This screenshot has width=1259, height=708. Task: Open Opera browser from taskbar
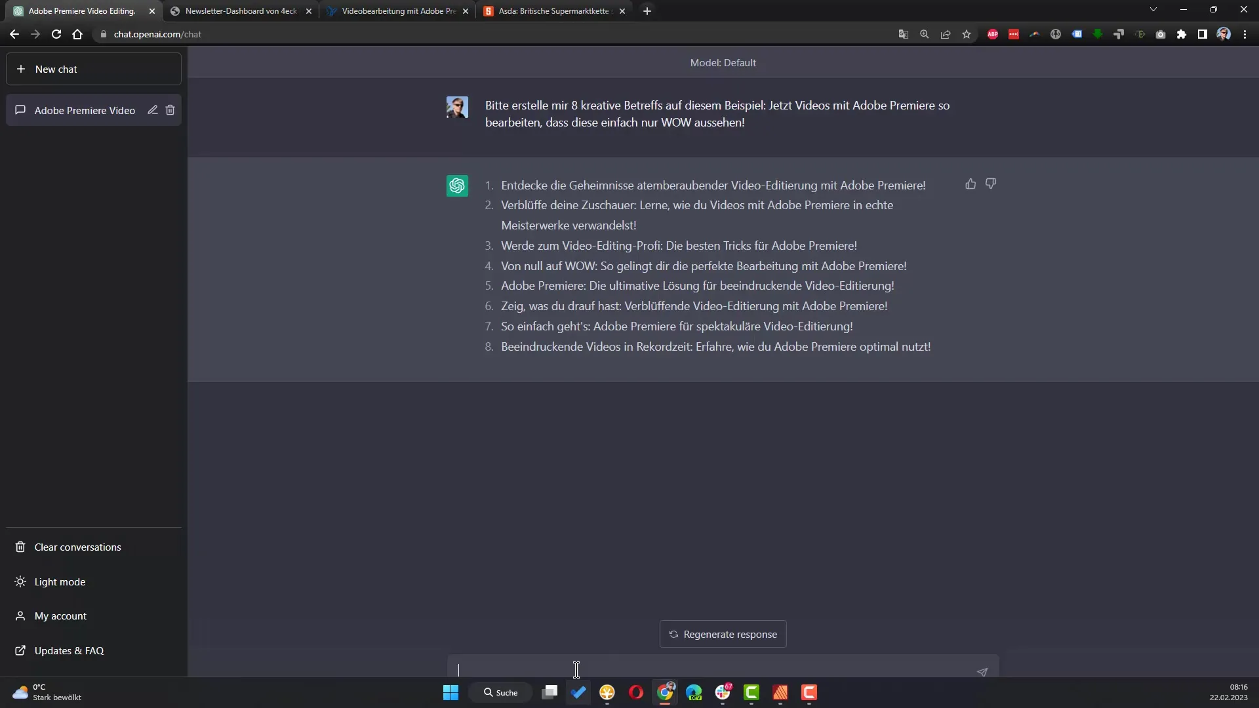point(636,692)
